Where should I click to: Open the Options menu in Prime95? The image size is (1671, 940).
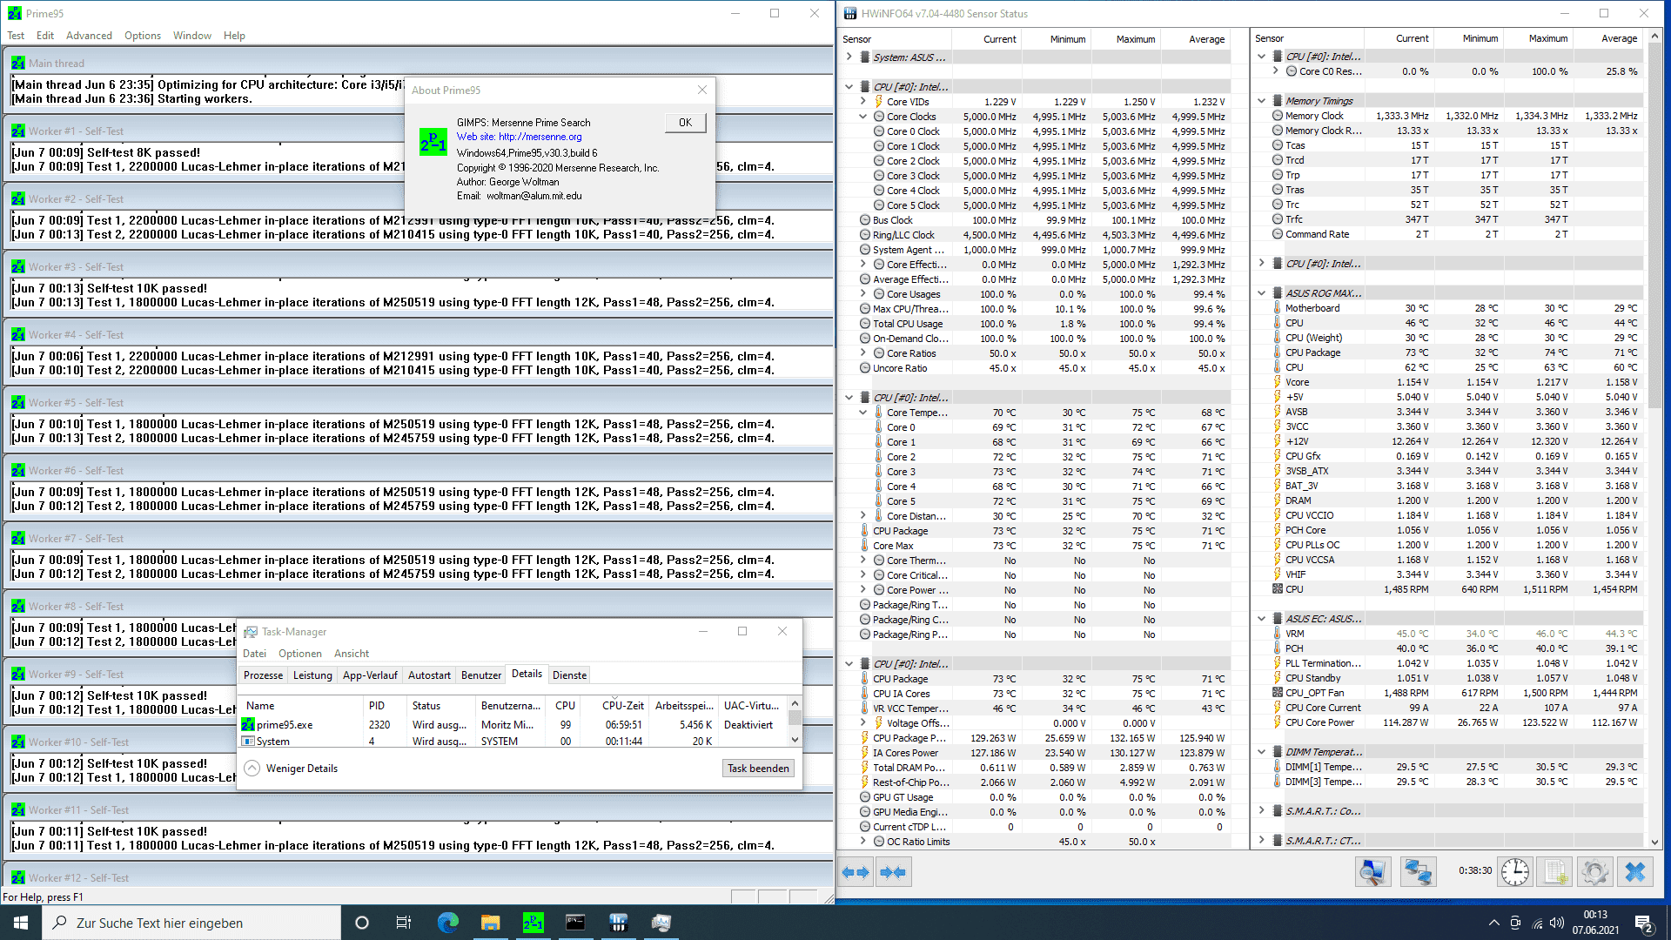[x=143, y=36]
